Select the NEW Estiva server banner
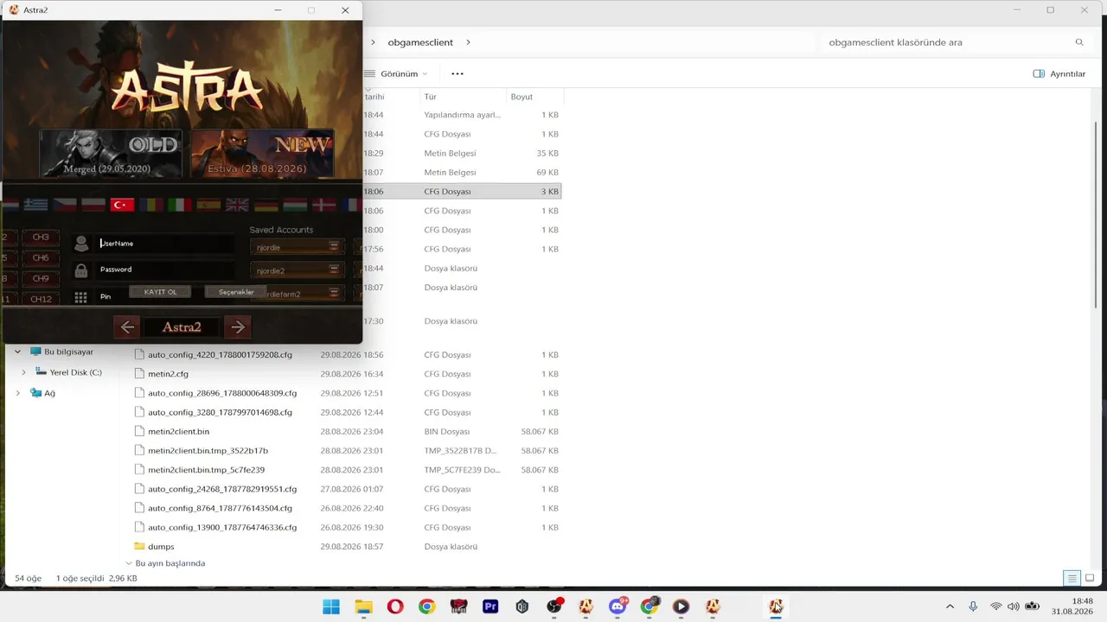 pyautogui.click(x=262, y=154)
